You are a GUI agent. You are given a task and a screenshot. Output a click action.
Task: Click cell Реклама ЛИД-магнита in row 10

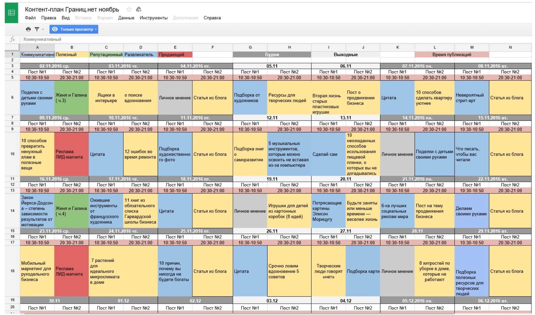[71, 154]
